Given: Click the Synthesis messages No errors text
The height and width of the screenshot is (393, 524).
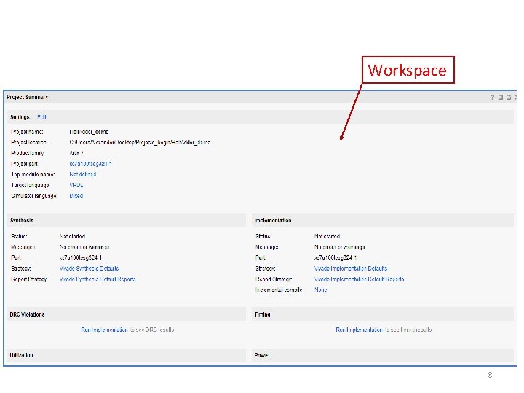Looking at the screenshot, I should (84, 247).
